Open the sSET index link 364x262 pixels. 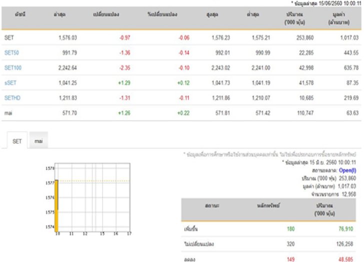tap(10, 83)
